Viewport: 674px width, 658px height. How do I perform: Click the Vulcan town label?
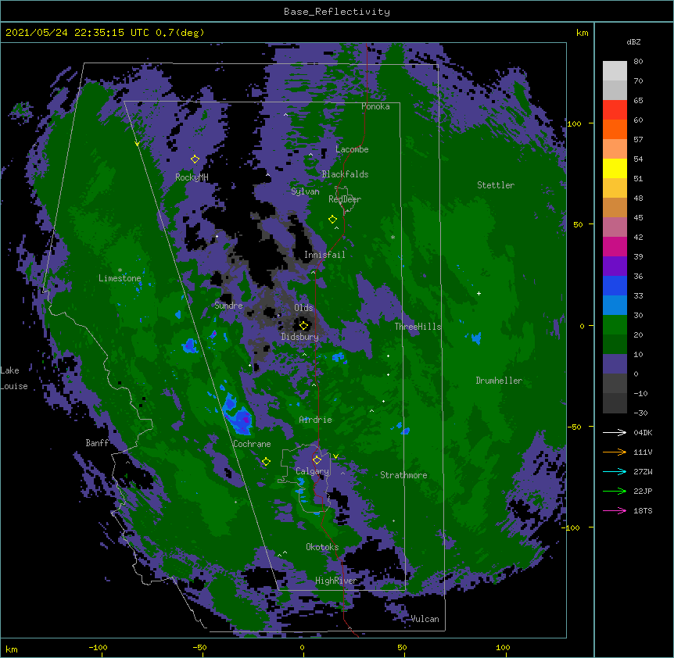pyautogui.click(x=425, y=619)
